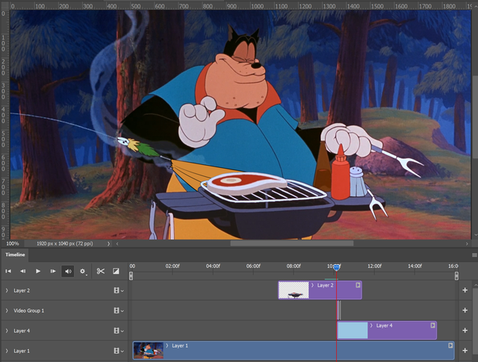Click work area end handle
The width and height of the screenshot is (478, 362).
pyautogui.click(x=456, y=276)
